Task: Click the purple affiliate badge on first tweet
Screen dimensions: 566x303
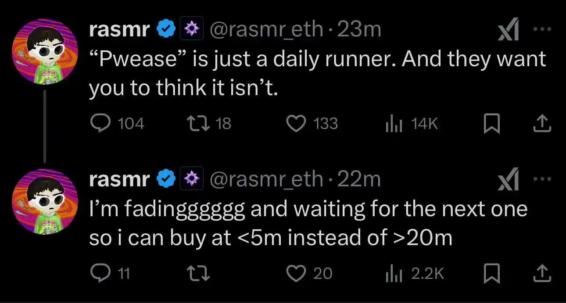Action: (x=192, y=29)
